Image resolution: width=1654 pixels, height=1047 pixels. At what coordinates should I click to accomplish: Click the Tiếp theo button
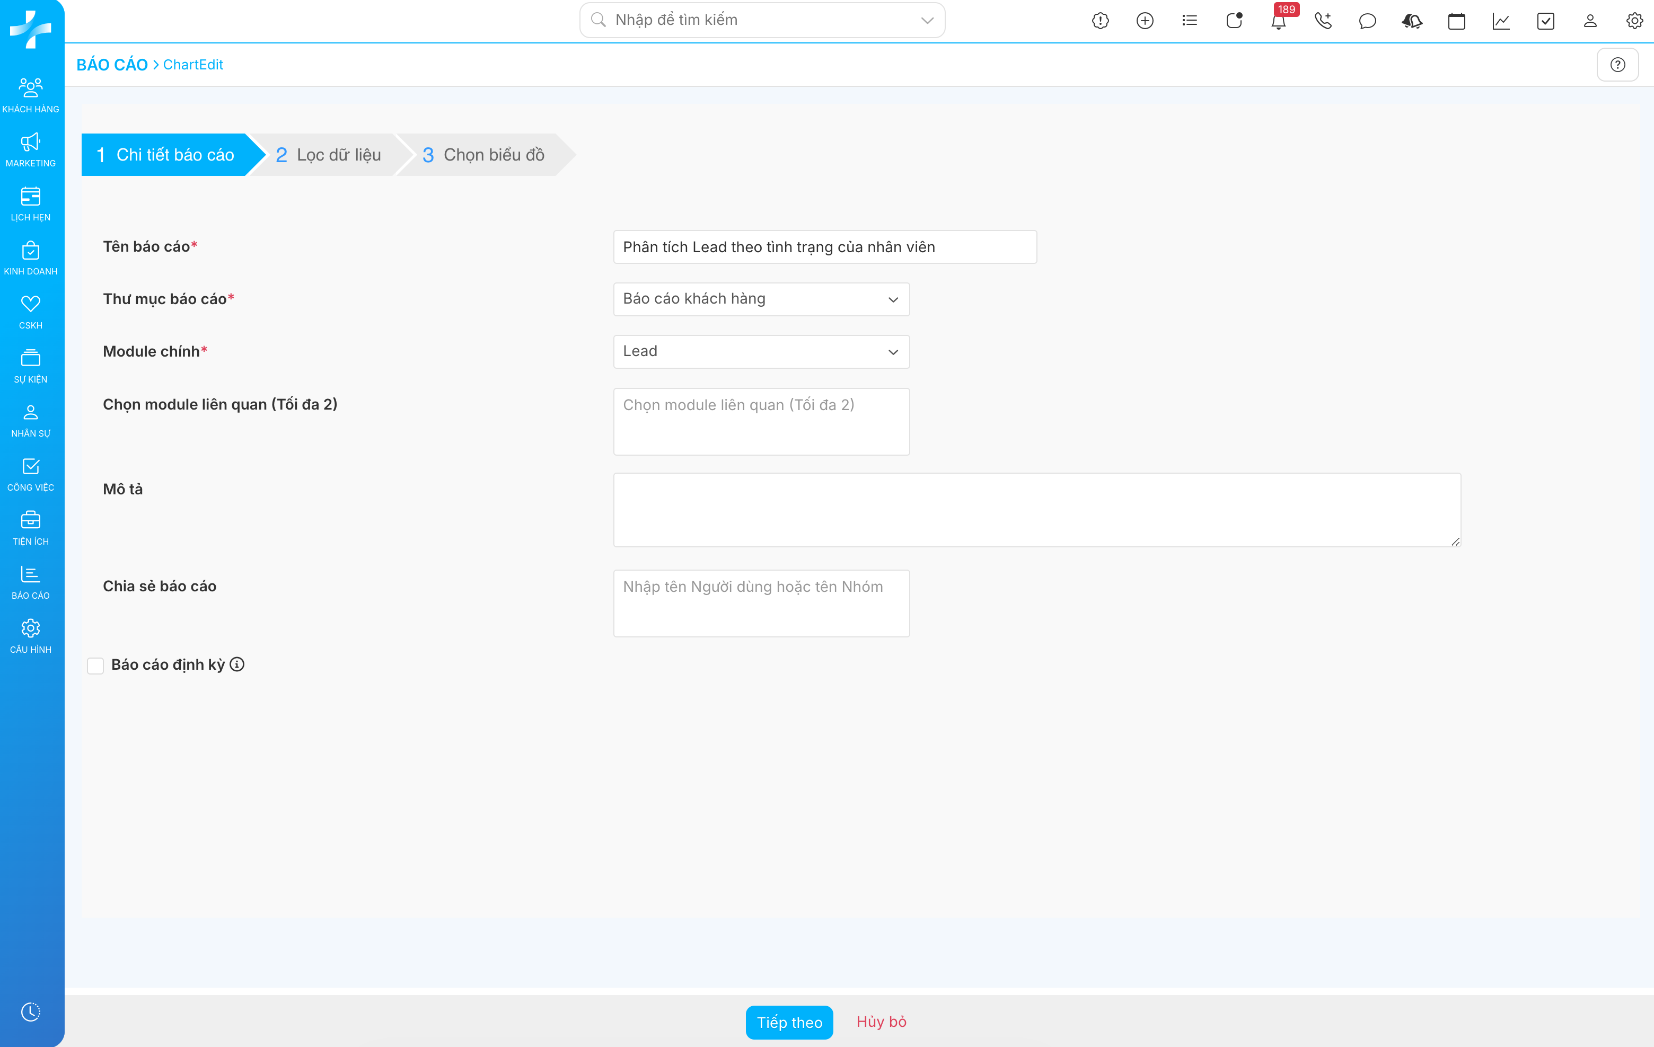coord(789,1022)
